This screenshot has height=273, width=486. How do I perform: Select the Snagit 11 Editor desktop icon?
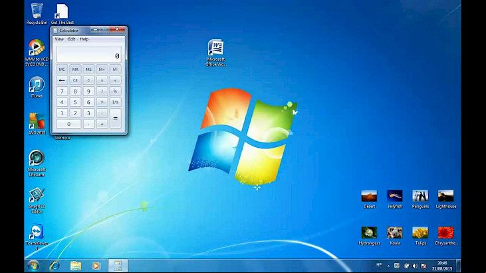pos(37,200)
